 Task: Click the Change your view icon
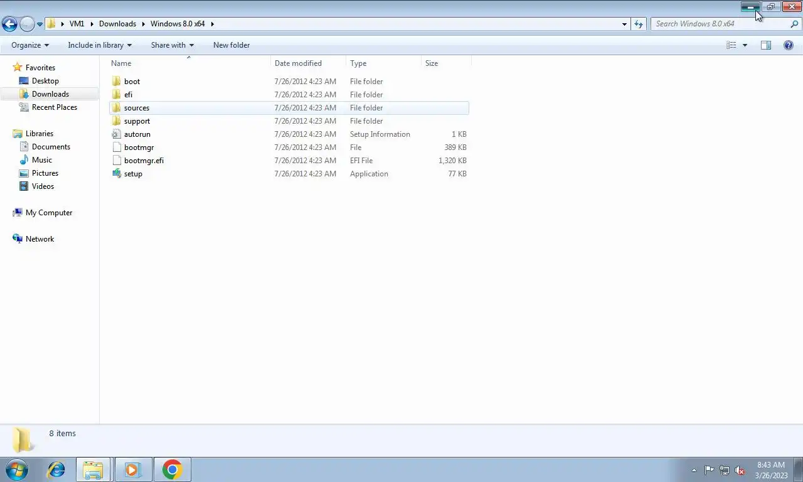click(x=731, y=45)
